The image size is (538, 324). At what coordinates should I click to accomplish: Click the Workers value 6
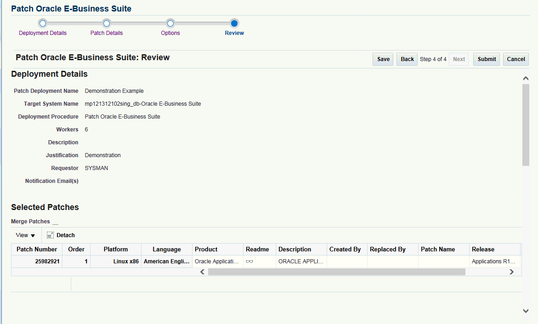click(86, 130)
